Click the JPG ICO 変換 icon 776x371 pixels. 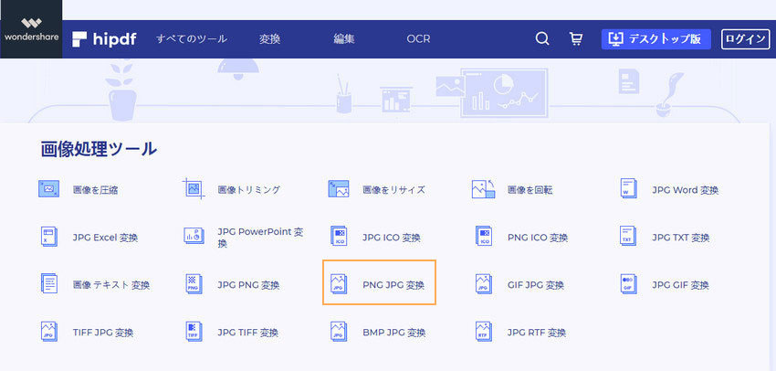point(339,237)
